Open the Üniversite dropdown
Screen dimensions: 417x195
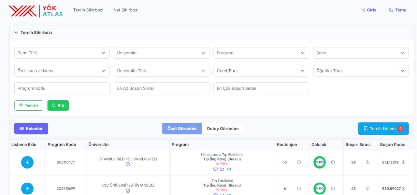click(x=162, y=53)
